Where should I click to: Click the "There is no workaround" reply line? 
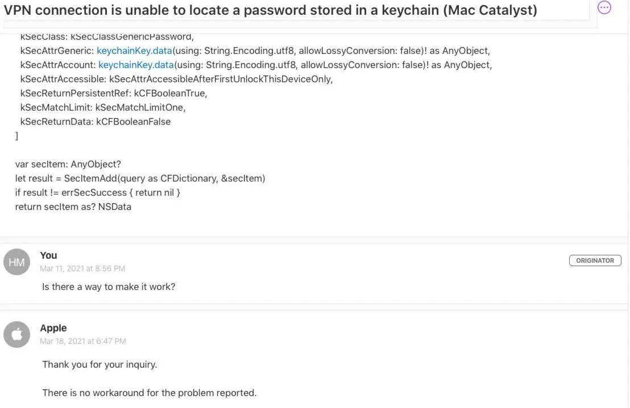click(x=150, y=393)
